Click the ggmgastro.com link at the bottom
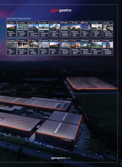 61,158
